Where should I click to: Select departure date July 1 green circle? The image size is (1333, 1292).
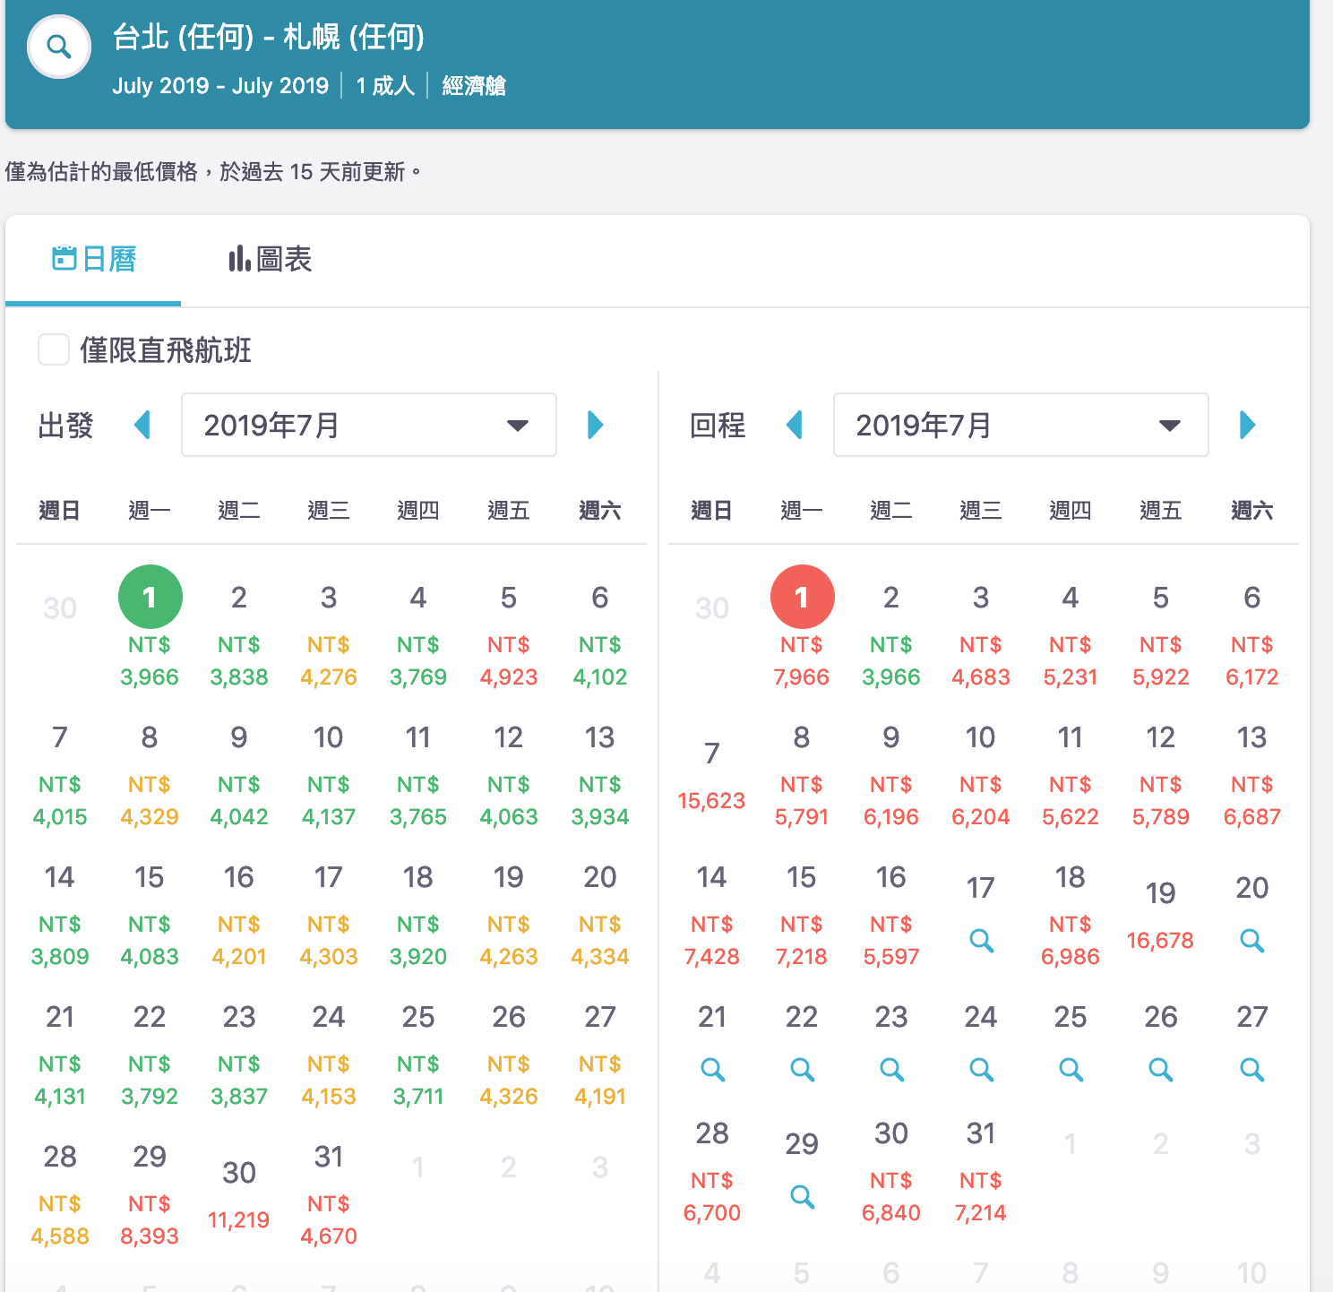150,597
